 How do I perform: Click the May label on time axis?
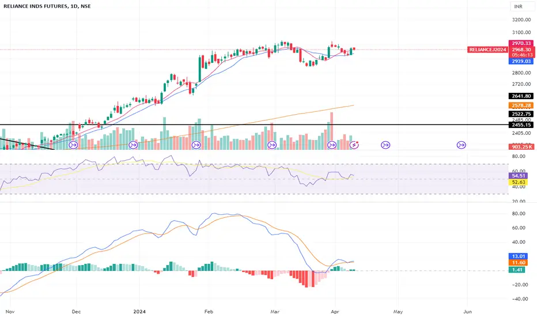[398, 311]
